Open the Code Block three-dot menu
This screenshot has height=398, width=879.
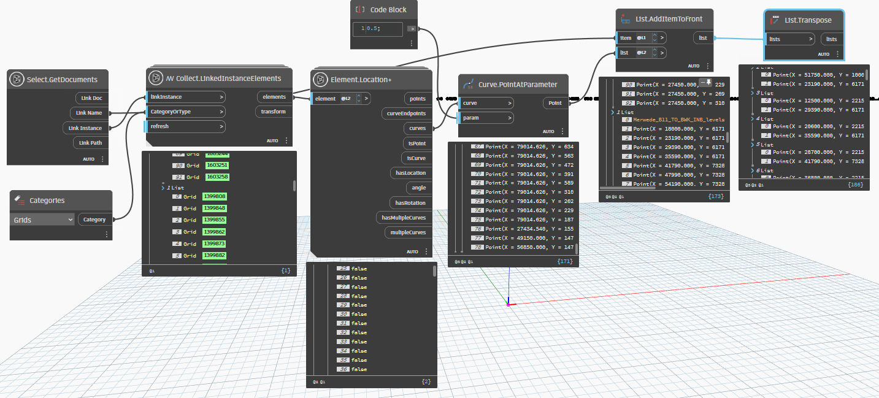coord(411,44)
